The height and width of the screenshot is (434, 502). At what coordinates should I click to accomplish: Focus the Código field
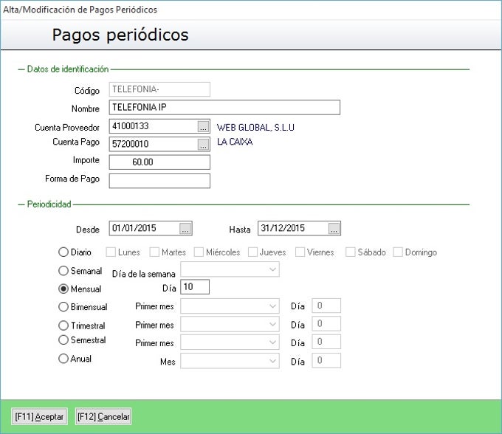point(159,89)
